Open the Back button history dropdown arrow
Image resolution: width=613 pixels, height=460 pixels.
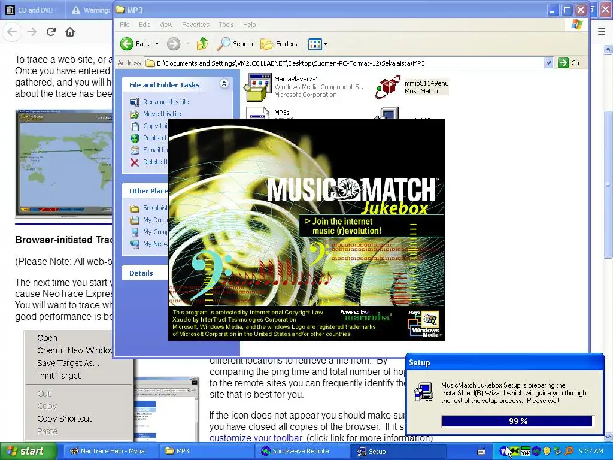(157, 43)
